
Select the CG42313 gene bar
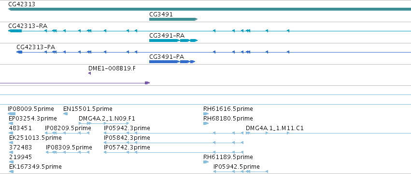pos(210,9)
